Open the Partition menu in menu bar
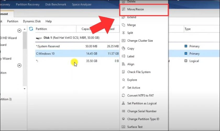This screenshot has height=131, width=220. pyautogui.click(x=13, y=21)
